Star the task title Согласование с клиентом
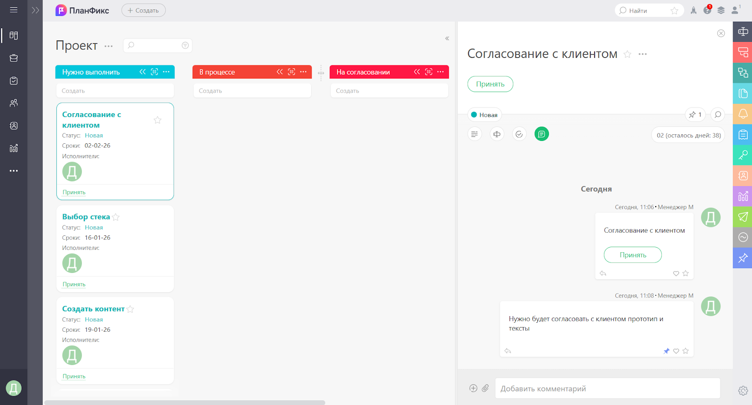Image resolution: width=752 pixels, height=405 pixels. click(x=627, y=55)
